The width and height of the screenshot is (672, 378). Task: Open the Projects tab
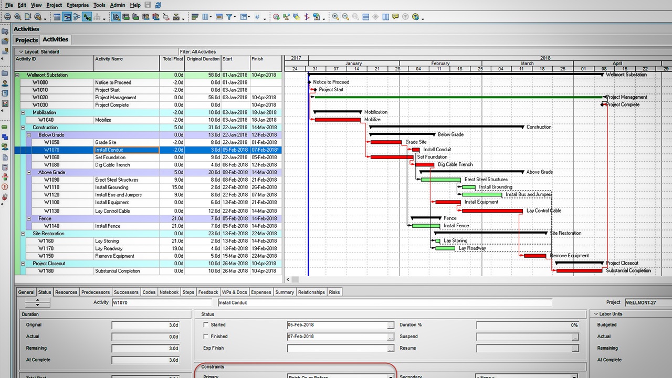click(26, 40)
